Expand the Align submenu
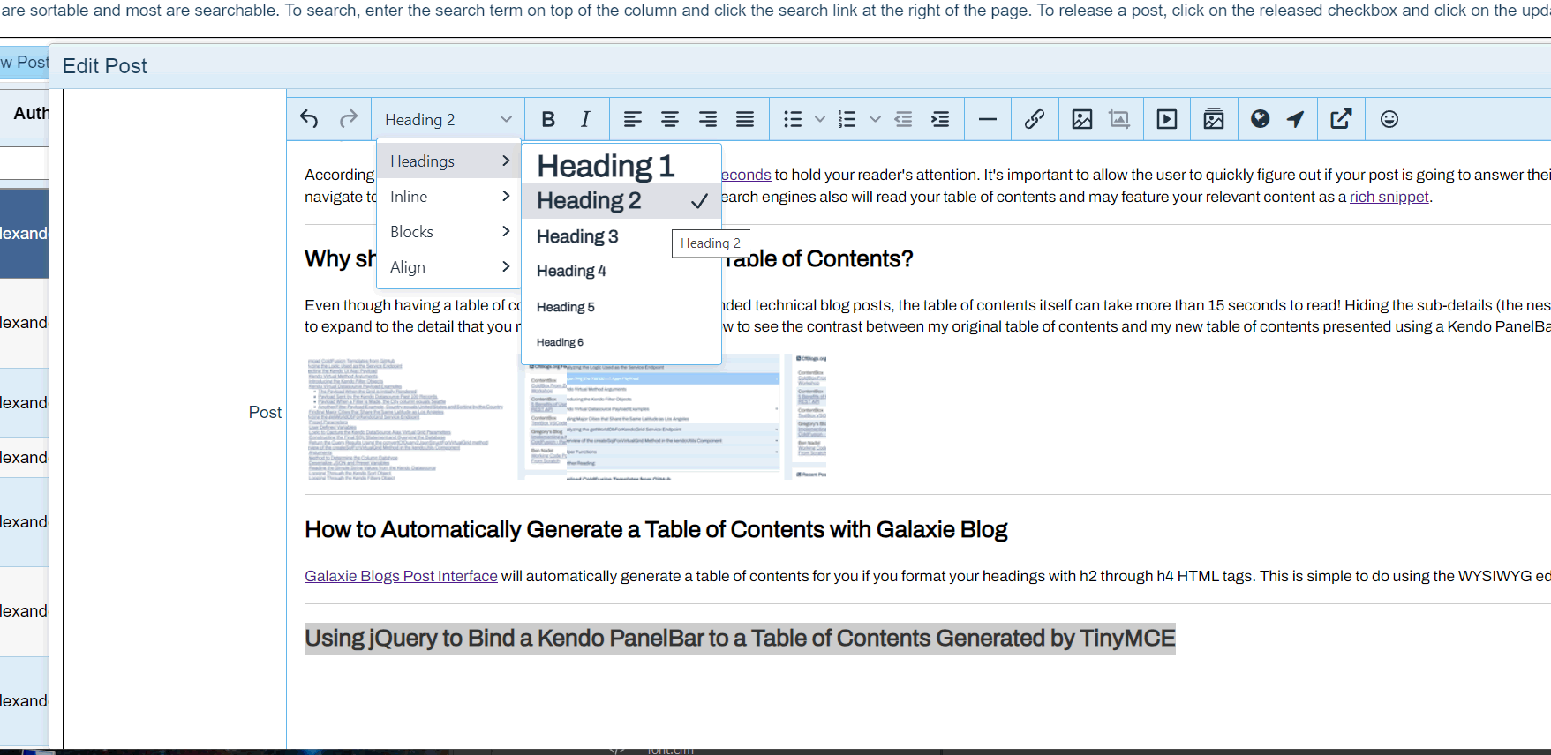This screenshot has height=755, width=1551. click(449, 266)
